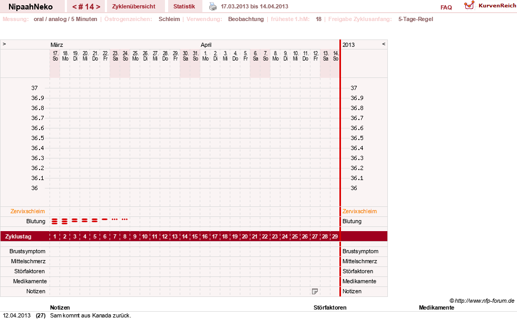Click the Zyklustag row header
This screenshot has height=328, width=517.
[18, 236]
